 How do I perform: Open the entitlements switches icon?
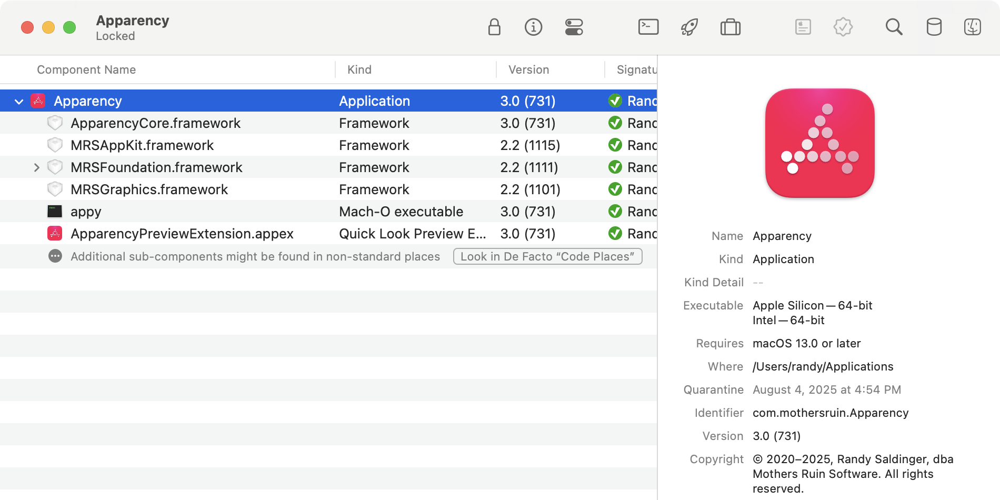pyautogui.click(x=574, y=27)
